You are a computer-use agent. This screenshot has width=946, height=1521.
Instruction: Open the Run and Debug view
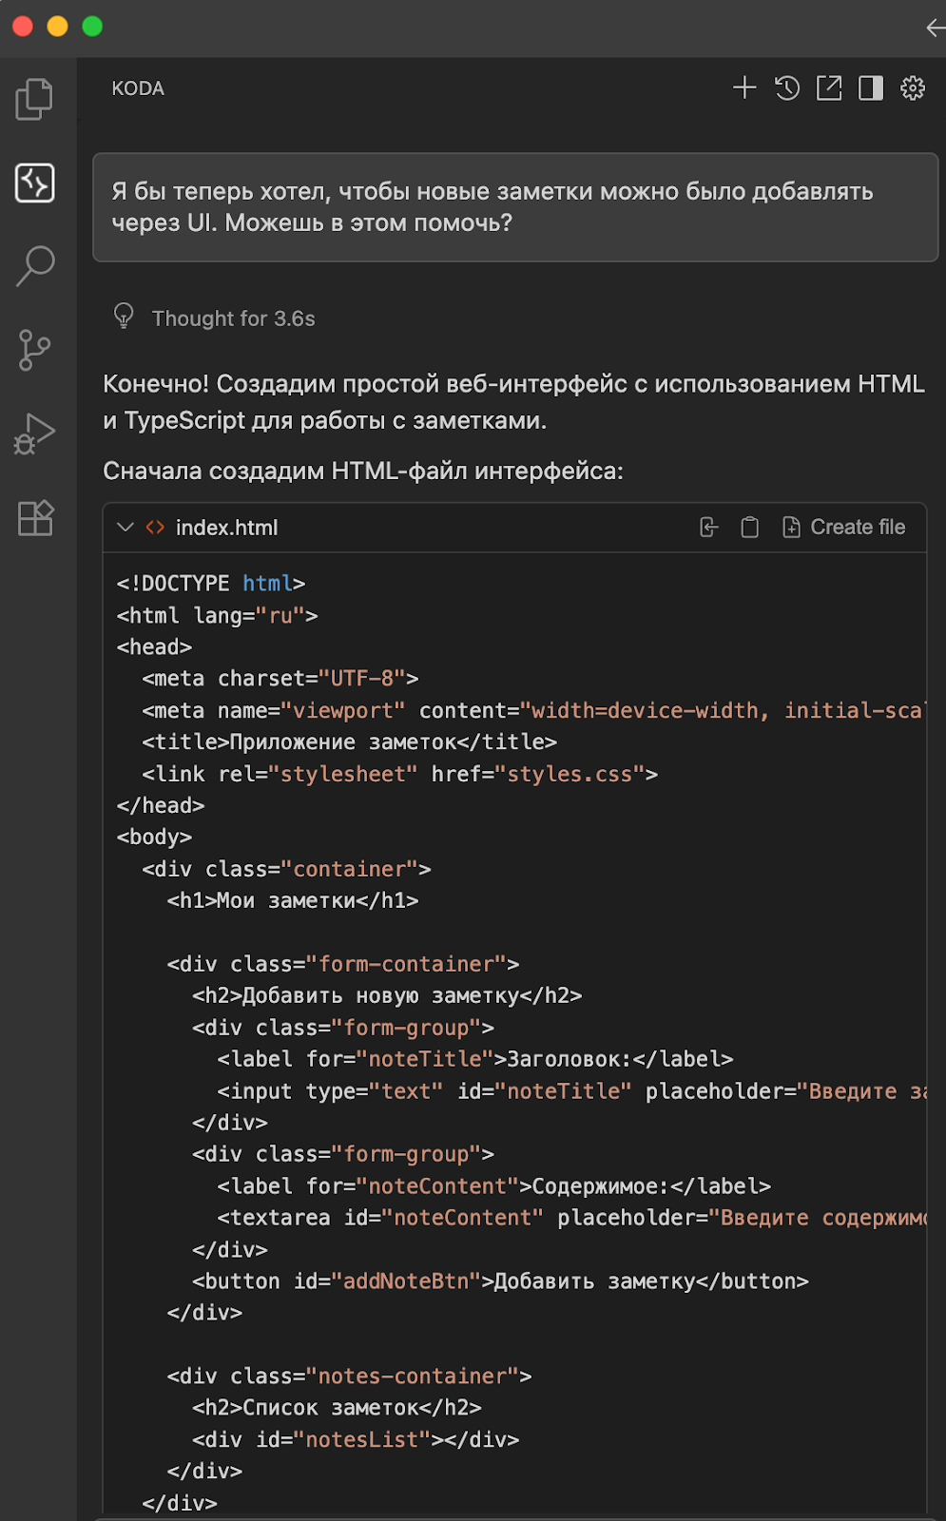click(34, 433)
